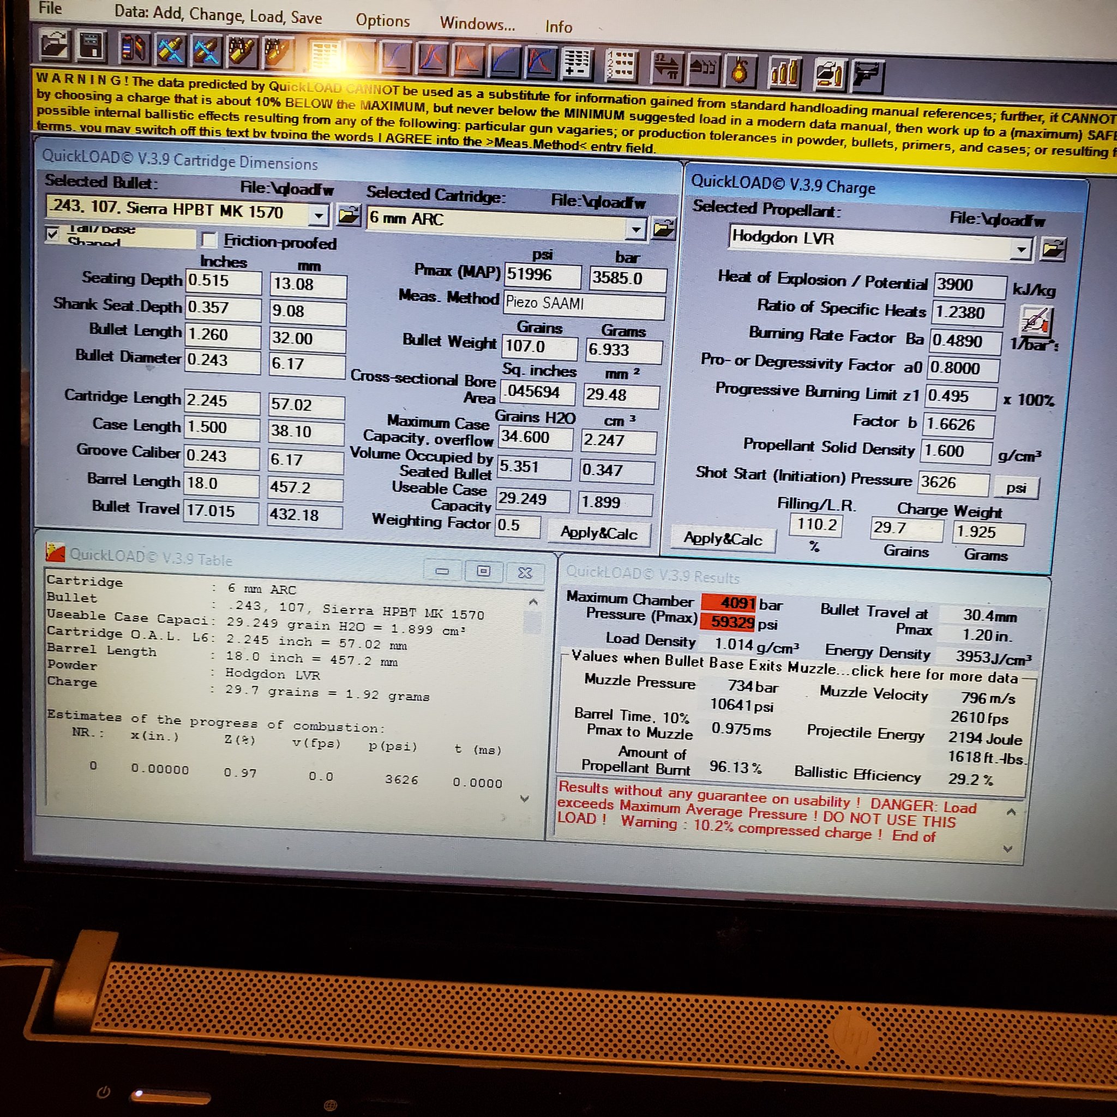The height and width of the screenshot is (1117, 1117).
Task: Open the Options menu
Action: point(382,21)
